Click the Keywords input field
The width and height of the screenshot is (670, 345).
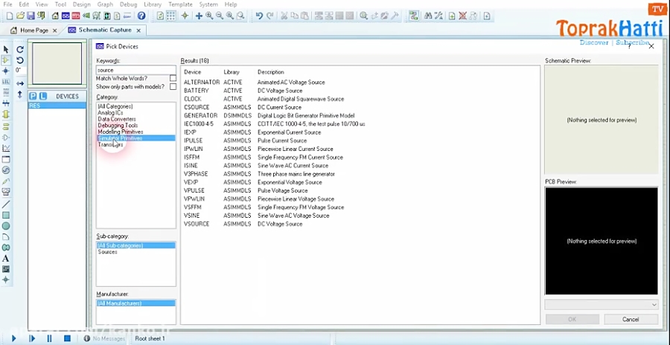pos(135,70)
